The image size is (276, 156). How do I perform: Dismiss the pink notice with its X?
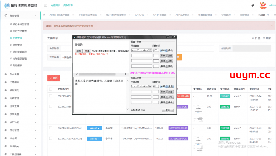pyautogui.click(x=271, y=26)
